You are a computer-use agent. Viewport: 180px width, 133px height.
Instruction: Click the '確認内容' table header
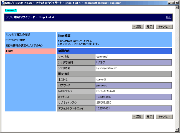[114, 51]
